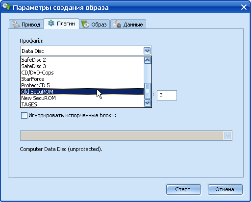This screenshot has height=202, width=251.
Task: Click the Отмена button
Action: click(x=225, y=189)
